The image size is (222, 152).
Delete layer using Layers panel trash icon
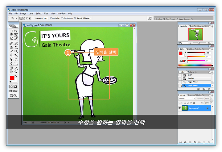(209, 142)
